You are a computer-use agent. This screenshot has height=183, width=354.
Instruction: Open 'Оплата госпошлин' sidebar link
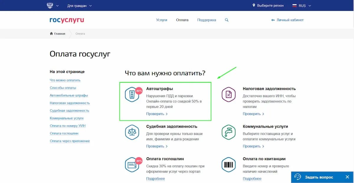pos(64,133)
